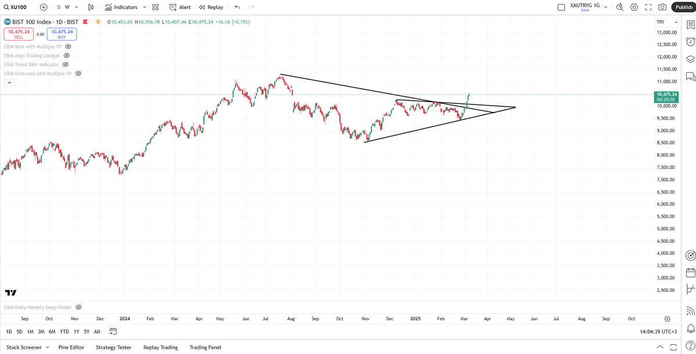Screen dimensions: 696x354
Task: Open candlestick chart type selector
Action: point(90,7)
